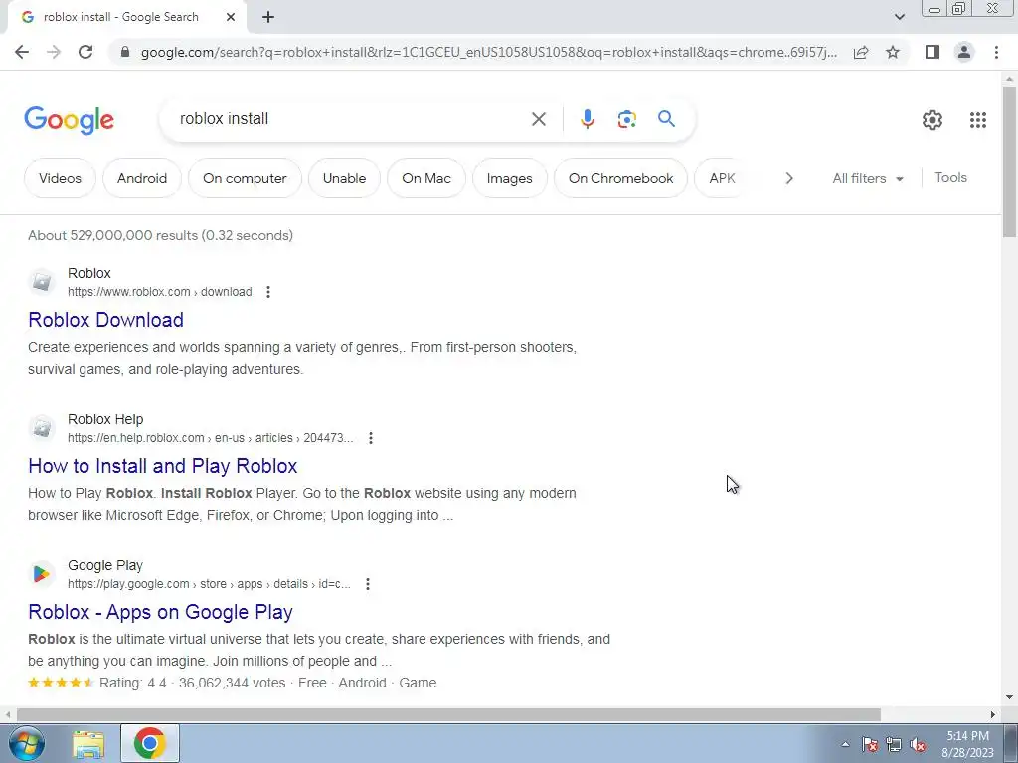This screenshot has width=1018, height=763.
Task: Click Roblox site favicon in first result
Action: [x=42, y=282]
